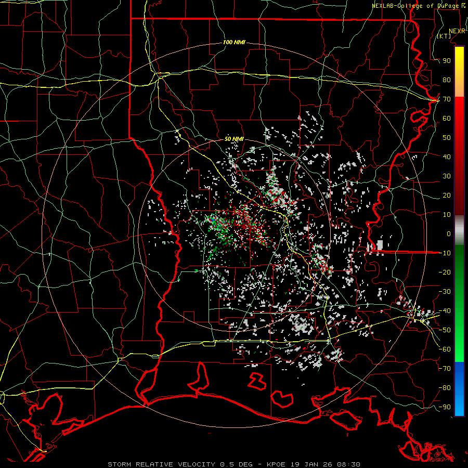Image resolution: width=468 pixels, height=468 pixels.
Task: Pick the blue band at color bar bottom
Action: coord(459,388)
